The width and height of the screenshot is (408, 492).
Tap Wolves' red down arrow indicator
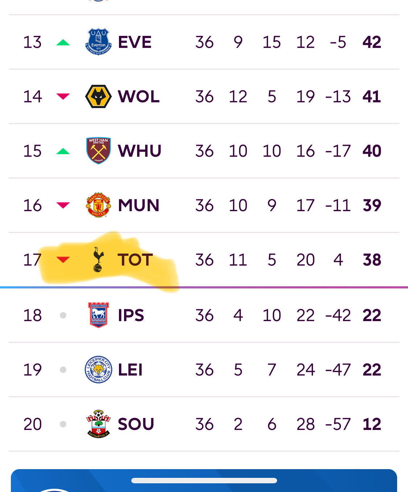pos(63,96)
